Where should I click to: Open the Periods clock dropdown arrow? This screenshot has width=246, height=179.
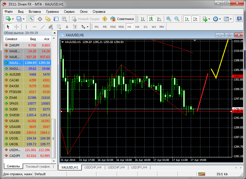[x=220, y=19]
